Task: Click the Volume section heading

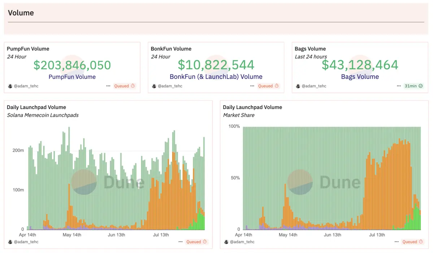Action: coord(21,13)
